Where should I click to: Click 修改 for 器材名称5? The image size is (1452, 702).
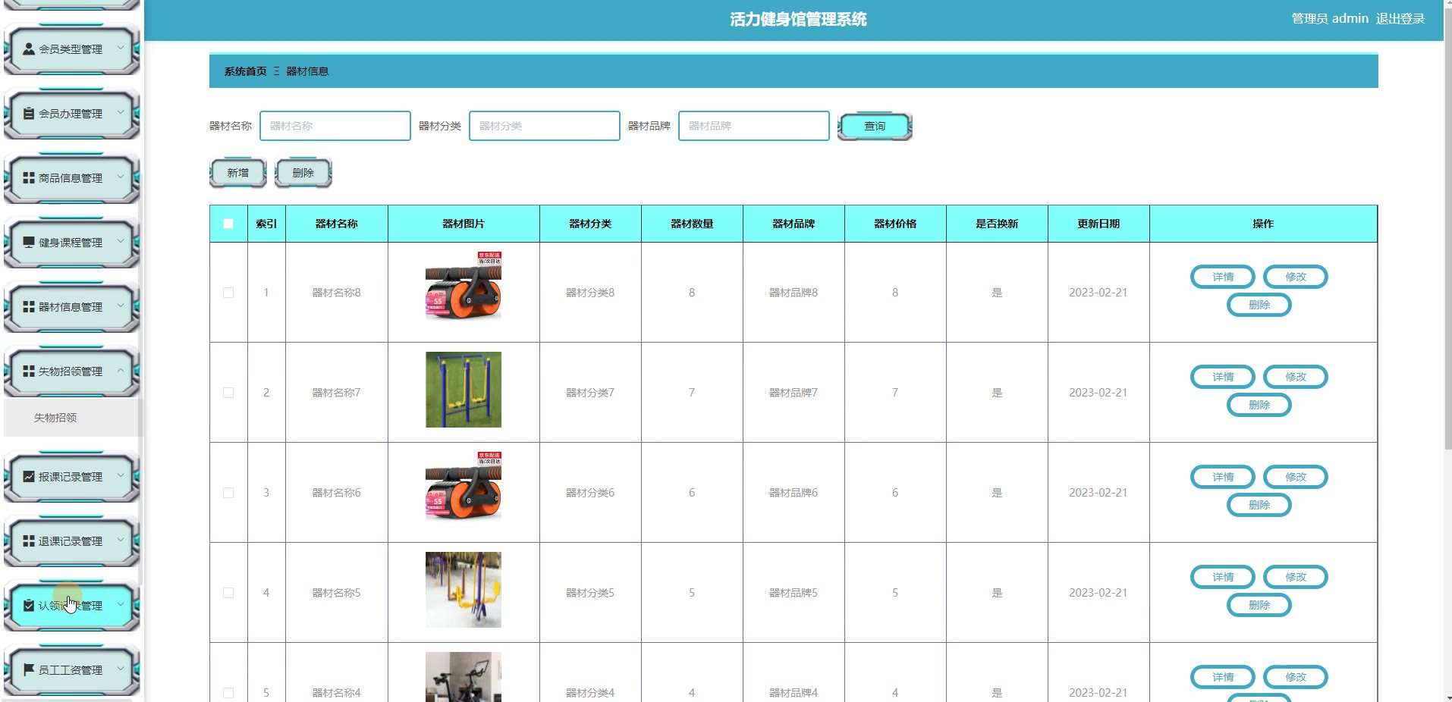[1296, 577]
